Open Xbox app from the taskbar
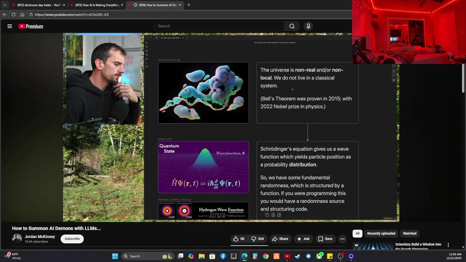The width and height of the screenshot is (466, 262). tap(319, 256)
